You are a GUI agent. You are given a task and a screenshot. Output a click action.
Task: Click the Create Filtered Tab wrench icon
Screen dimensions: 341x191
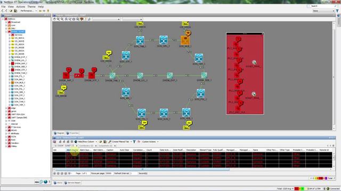pos(110,142)
